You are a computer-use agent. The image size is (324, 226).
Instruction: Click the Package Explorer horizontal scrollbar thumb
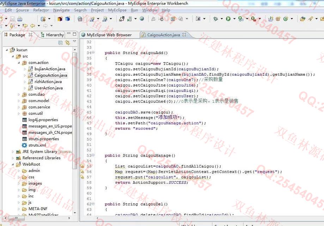[17, 218]
